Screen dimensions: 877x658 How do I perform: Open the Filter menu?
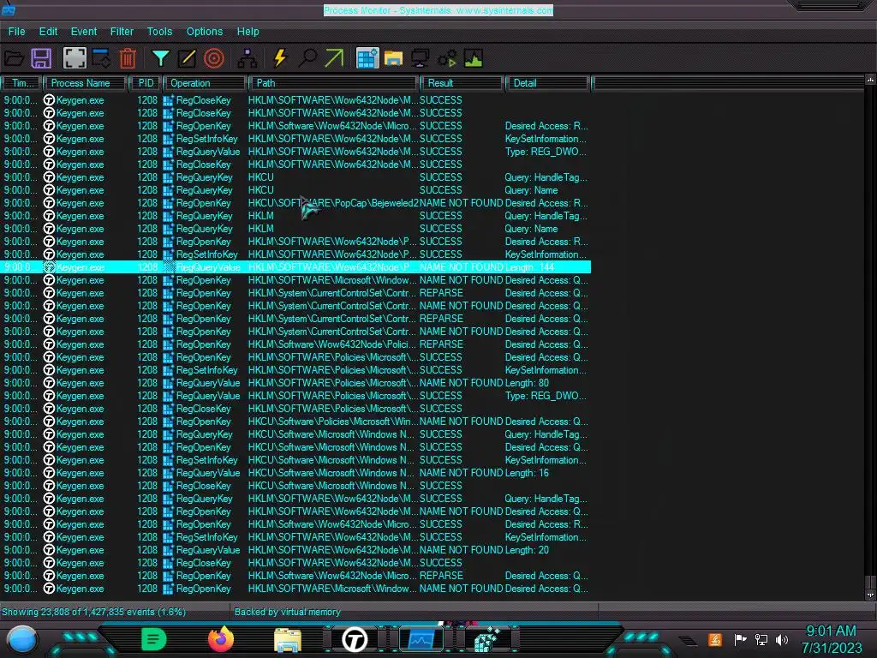(122, 32)
